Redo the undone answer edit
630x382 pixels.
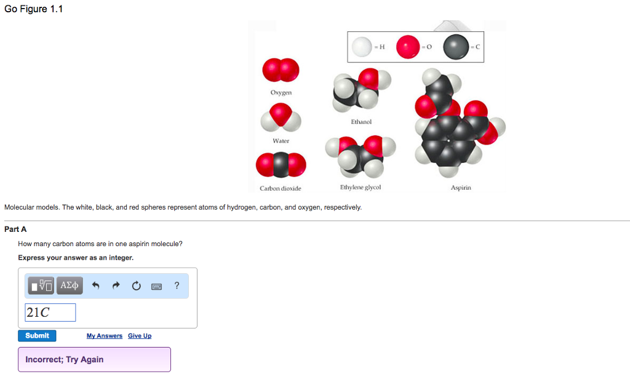116,285
